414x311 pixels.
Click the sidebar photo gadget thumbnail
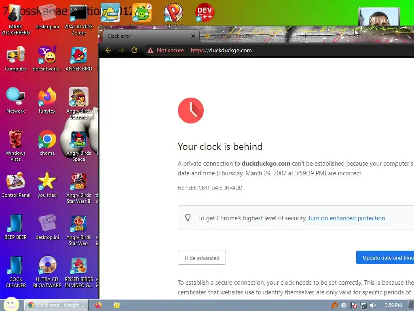click(379, 17)
